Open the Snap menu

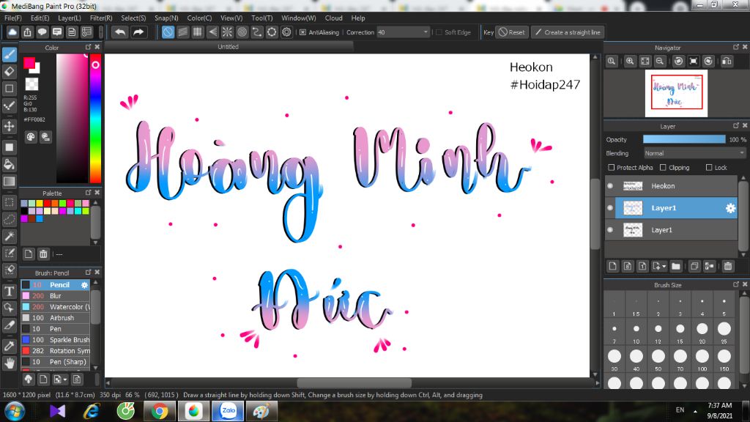tap(166, 18)
